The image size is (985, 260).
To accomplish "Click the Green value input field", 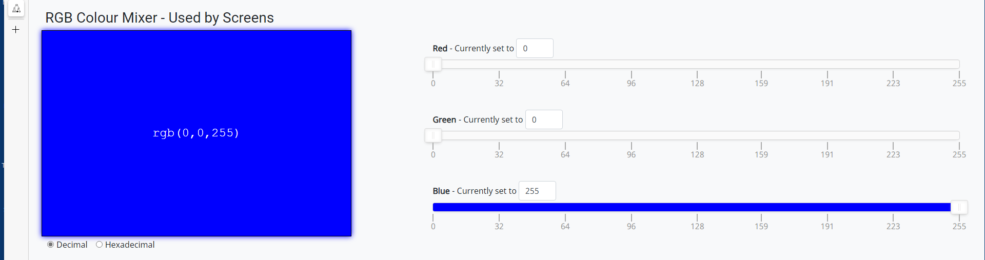I will click(544, 119).
